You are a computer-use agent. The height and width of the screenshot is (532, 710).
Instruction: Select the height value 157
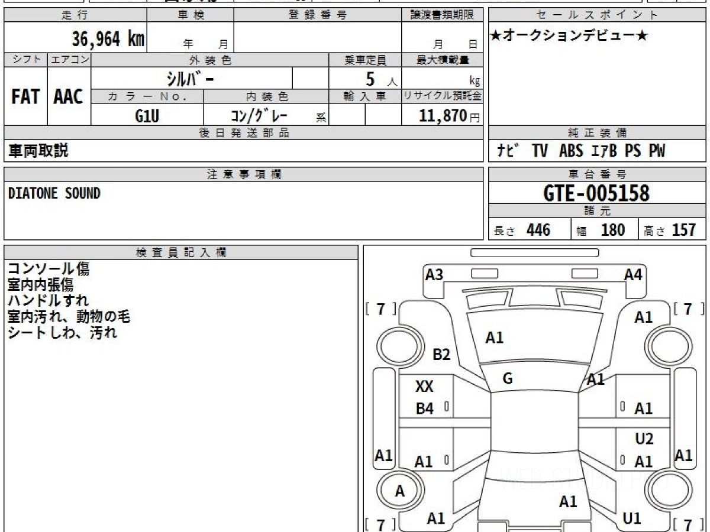684,230
